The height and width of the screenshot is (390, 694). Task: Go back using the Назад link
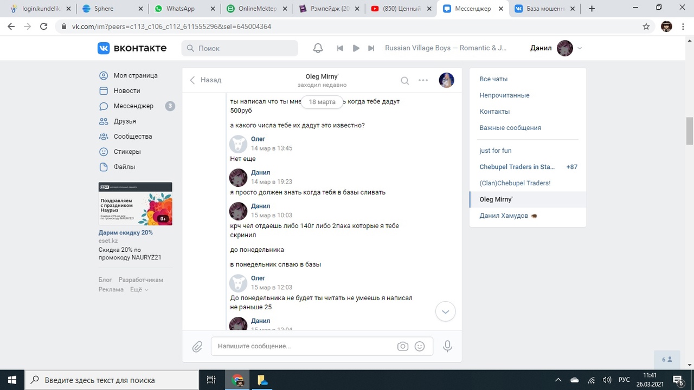tap(205, 80)
